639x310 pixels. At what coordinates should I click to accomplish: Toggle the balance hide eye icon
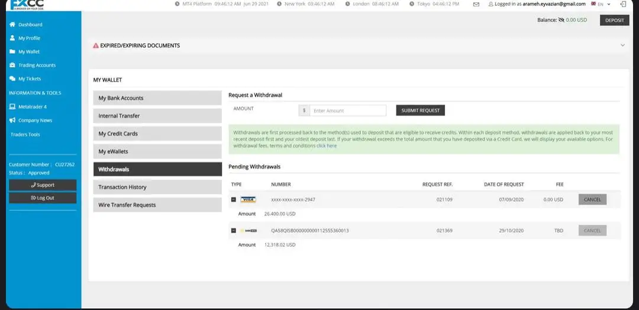561,20
